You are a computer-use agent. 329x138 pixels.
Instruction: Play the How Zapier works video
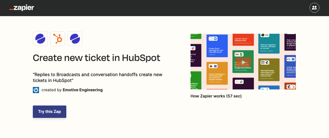(243, 62)
